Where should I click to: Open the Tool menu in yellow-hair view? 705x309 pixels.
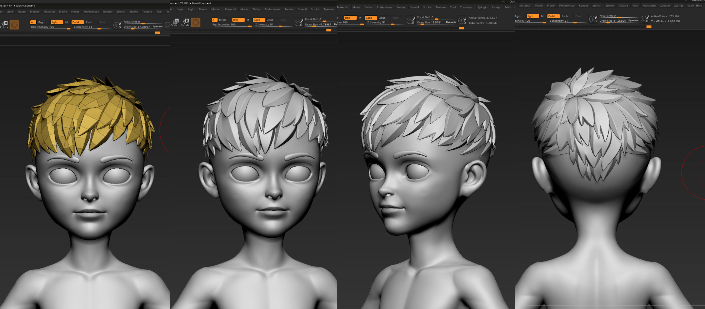tap(159, 12)
